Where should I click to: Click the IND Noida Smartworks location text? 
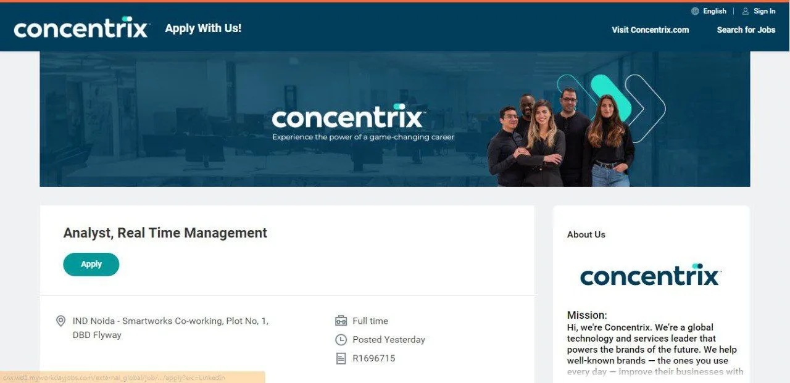[170, 328]
